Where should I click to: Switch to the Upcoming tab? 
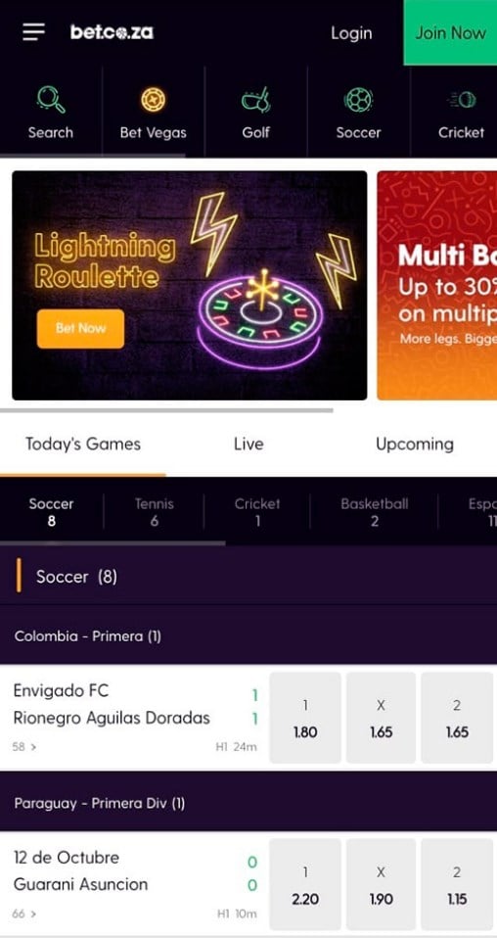click(x=415, y=444)
